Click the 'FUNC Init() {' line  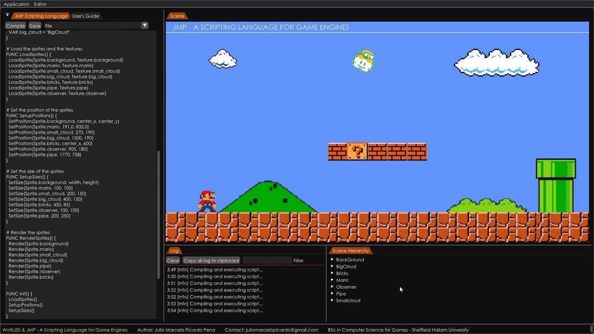19,294
